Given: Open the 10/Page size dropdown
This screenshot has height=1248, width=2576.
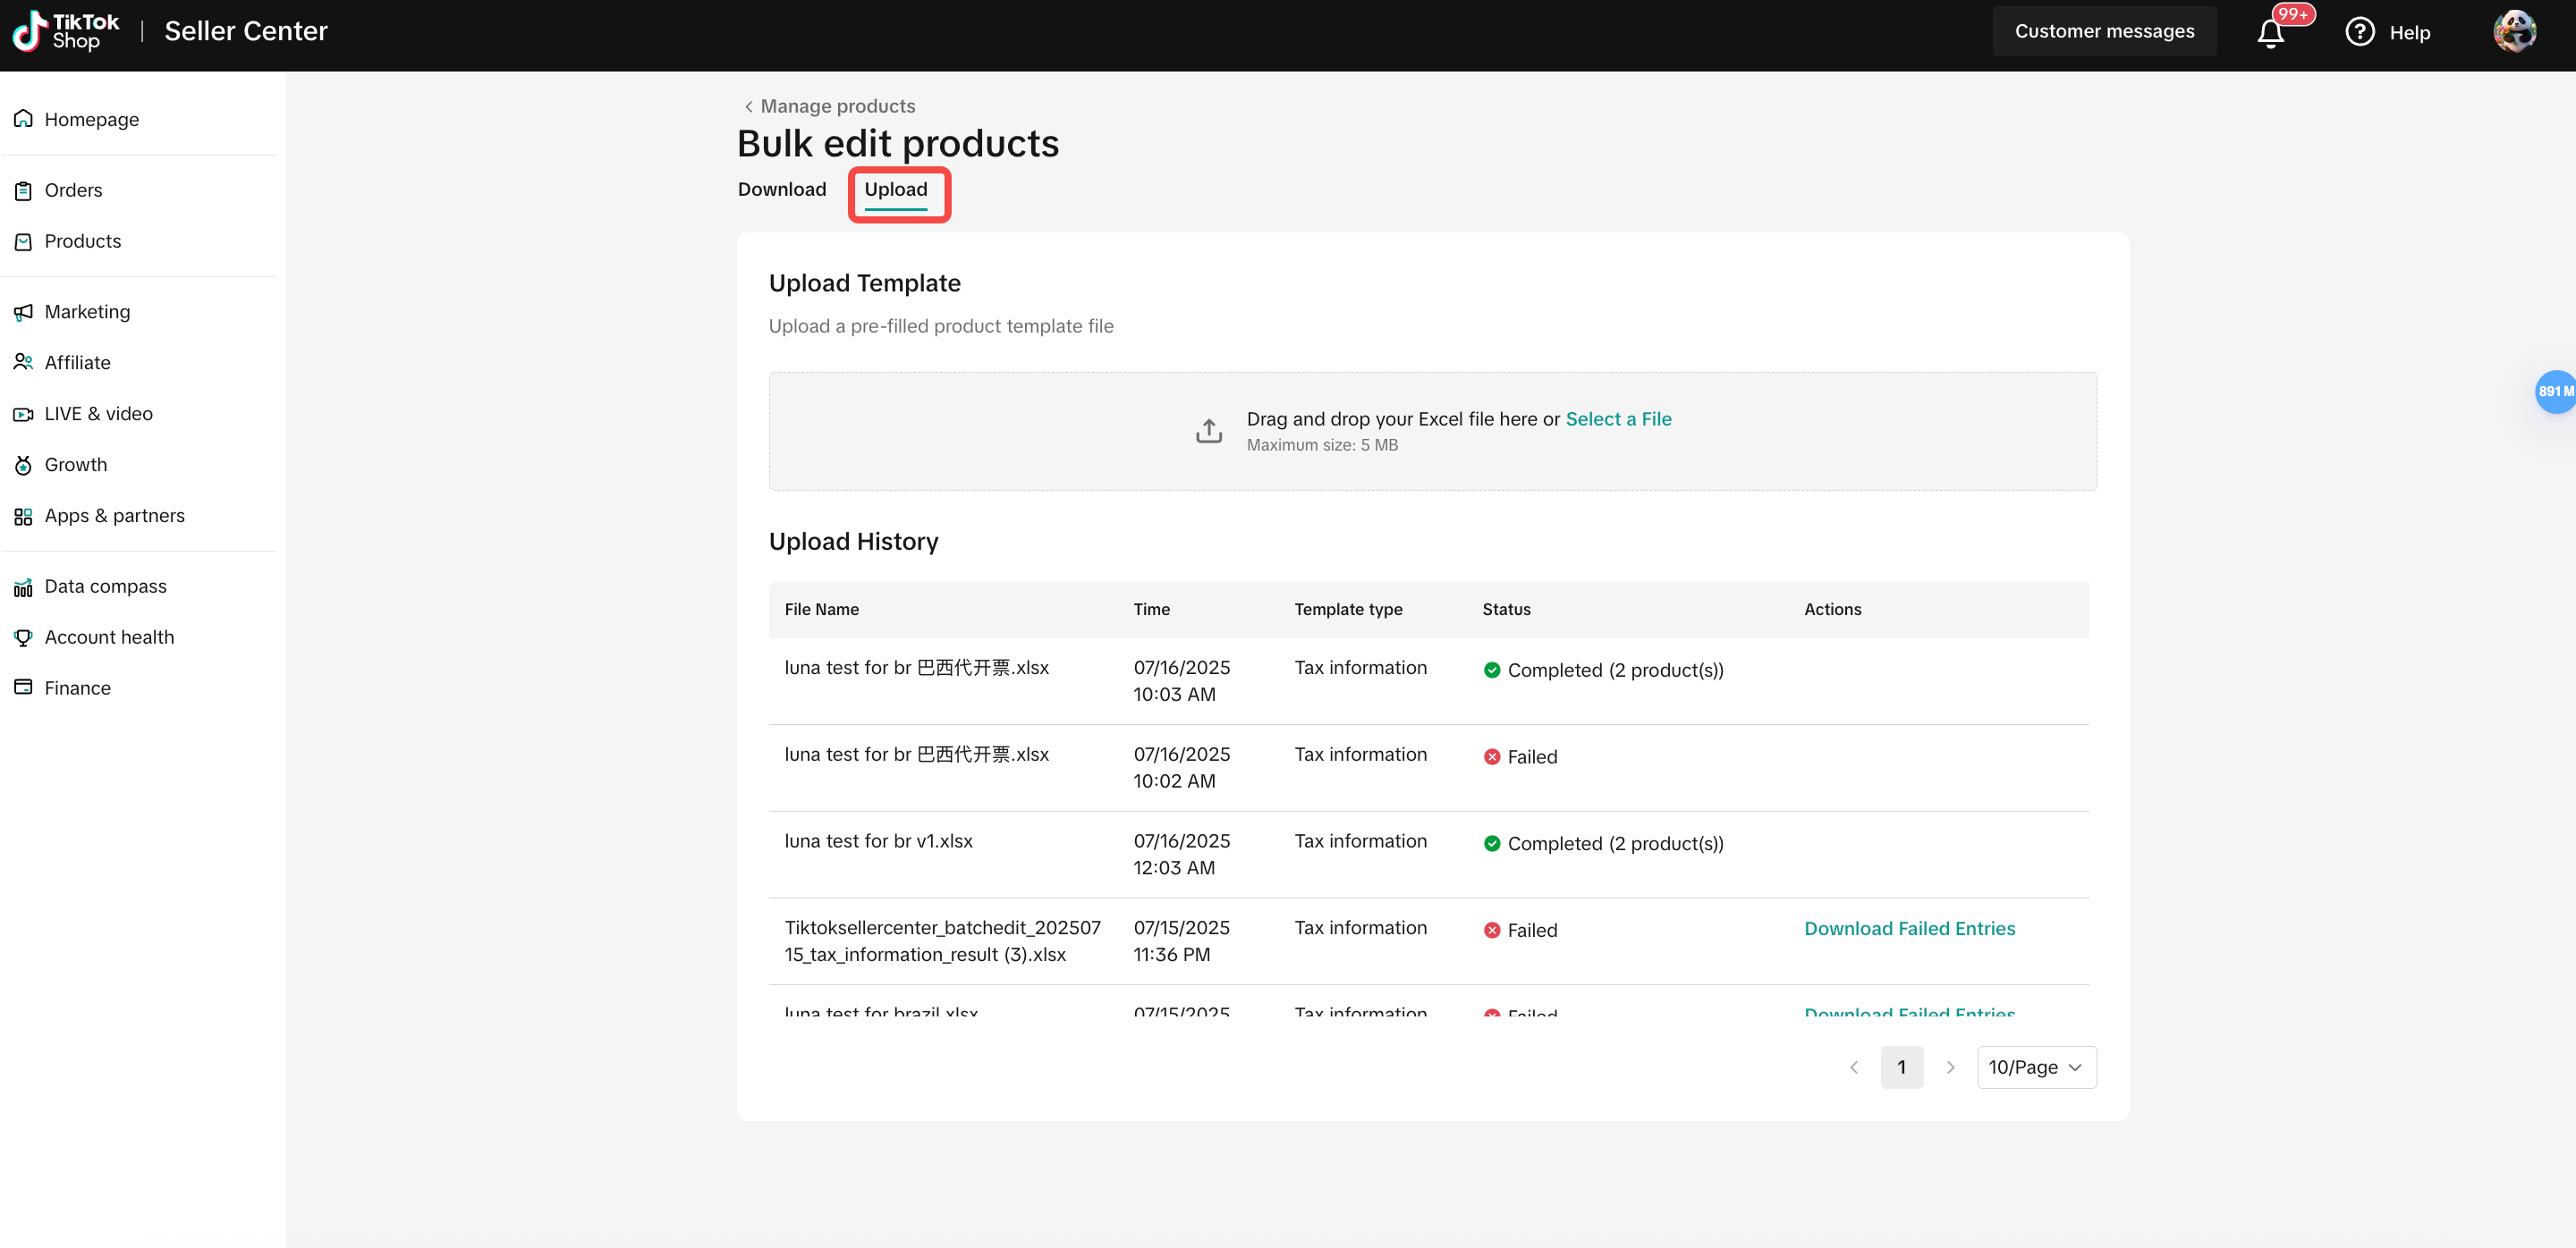Looking at the screenshot, I should point(2036,1067).
